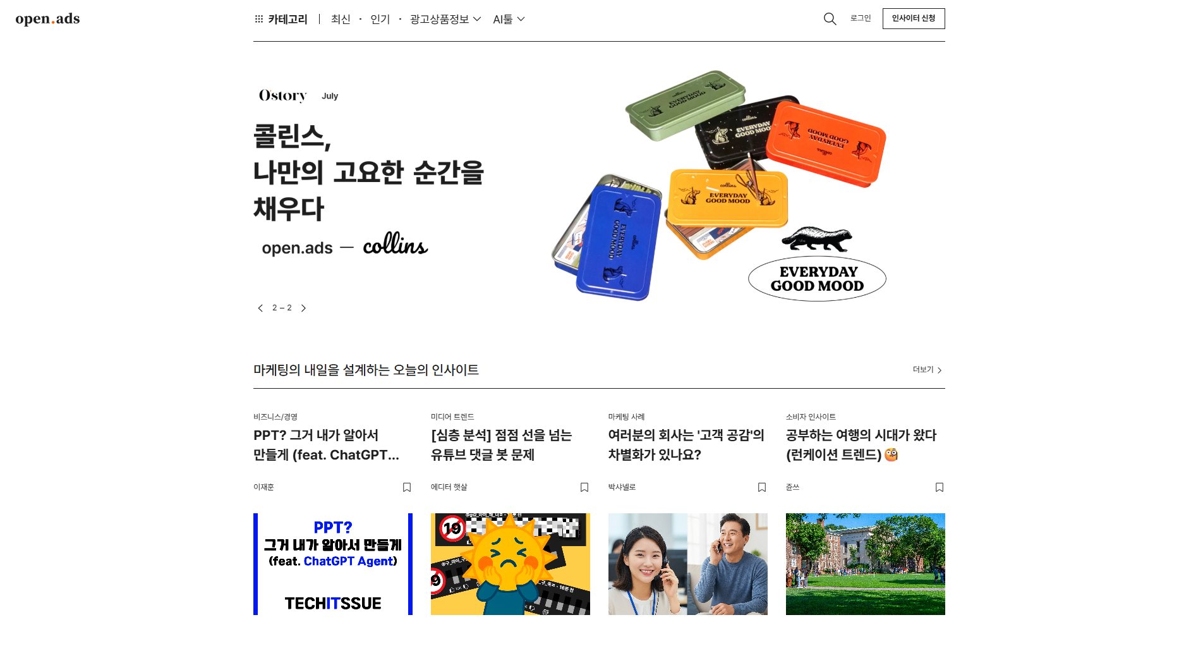Click the Collins tin case banner image
The width and height of the screenshot is (1191, 646).
719,186
